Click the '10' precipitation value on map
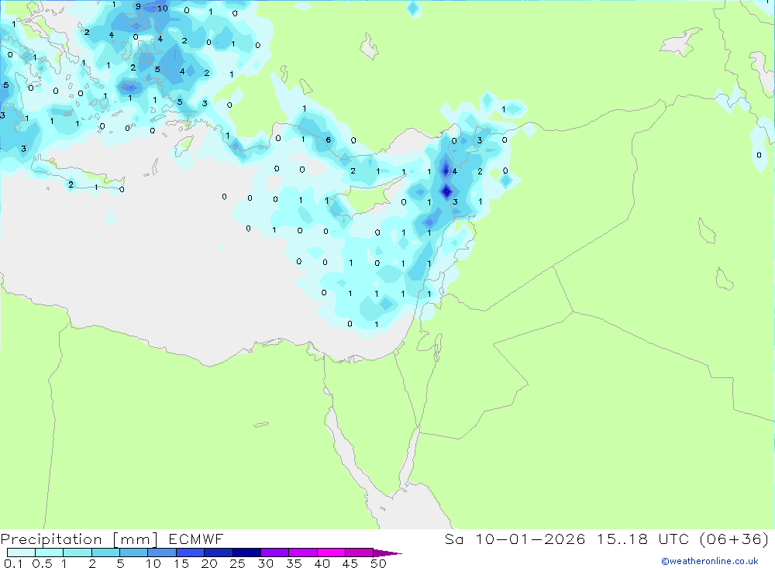This screenshot has height=568, width=775. click(163, 9)
